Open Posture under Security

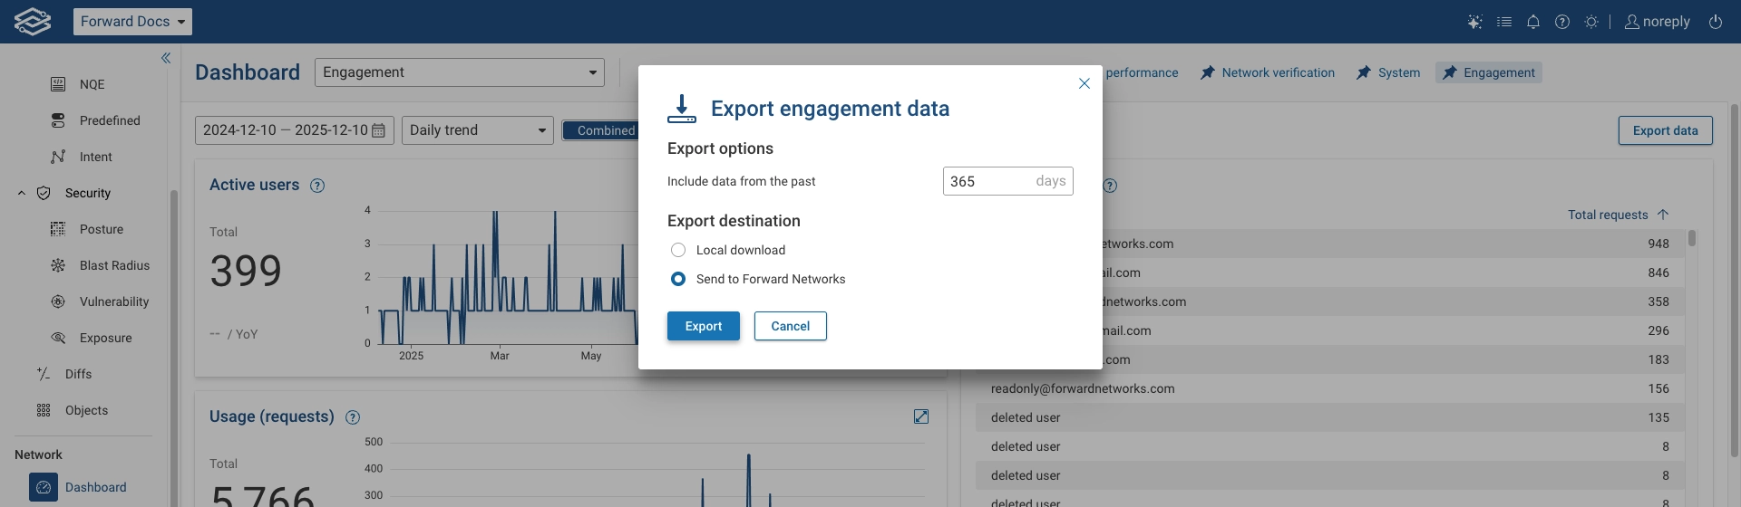pos(101,229)
